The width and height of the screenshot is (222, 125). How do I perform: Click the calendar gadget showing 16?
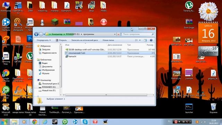(x=208, y=33)
